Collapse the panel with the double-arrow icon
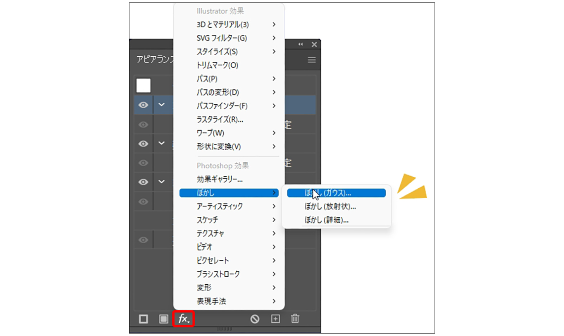This screenshot has width=564, height=336. [x=301, y=44]
